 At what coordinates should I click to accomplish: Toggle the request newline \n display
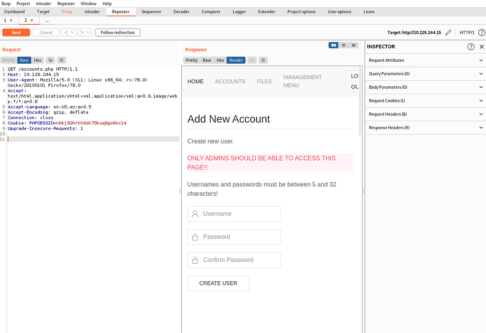pos(50,60)
